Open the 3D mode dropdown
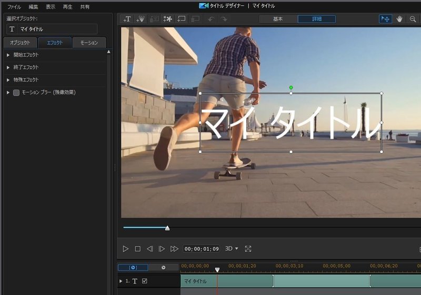Viewport: 421px width, 295px height. (232, 249)
